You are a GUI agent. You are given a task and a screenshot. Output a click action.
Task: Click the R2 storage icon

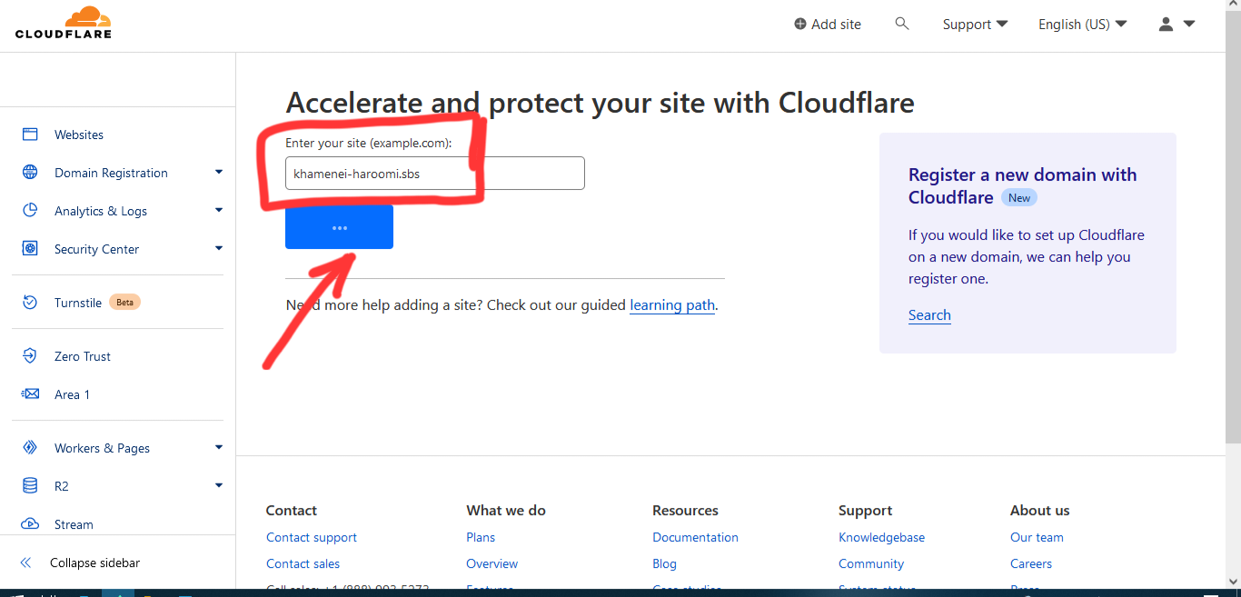(30, 486)
